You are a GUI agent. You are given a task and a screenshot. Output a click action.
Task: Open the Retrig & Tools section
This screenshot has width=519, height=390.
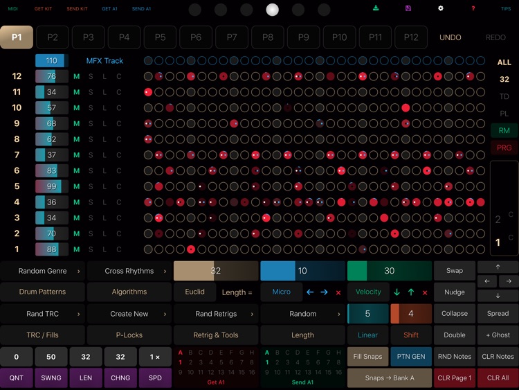tap(216, 335)
